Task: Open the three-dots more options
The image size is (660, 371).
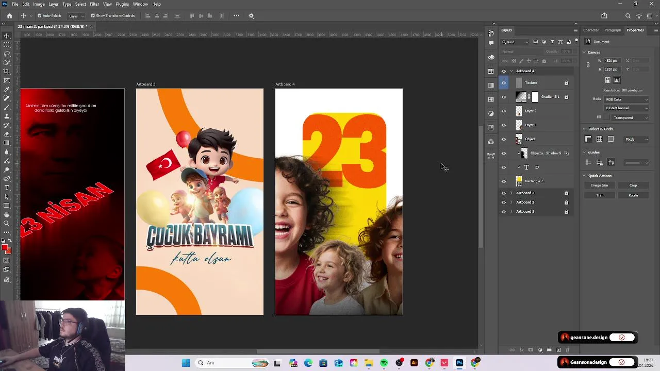Action: coord(237,15)
